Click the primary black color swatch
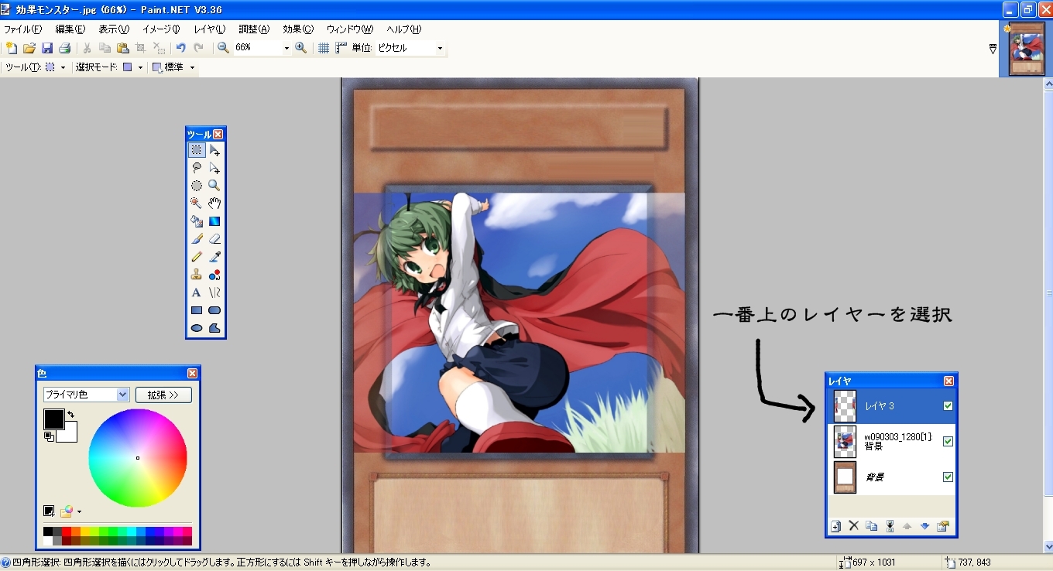1053x571 pixels. 53,419
